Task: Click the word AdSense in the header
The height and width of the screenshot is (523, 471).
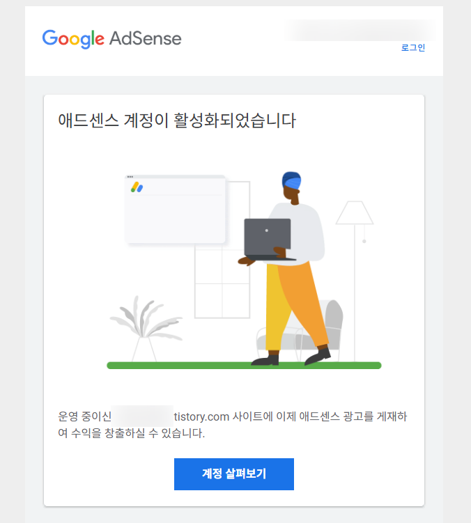Action: pyautogui.click(x=146, y=38)
